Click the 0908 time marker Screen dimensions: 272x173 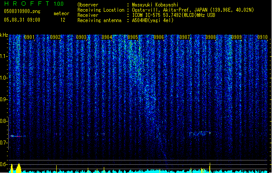point(211,37)
